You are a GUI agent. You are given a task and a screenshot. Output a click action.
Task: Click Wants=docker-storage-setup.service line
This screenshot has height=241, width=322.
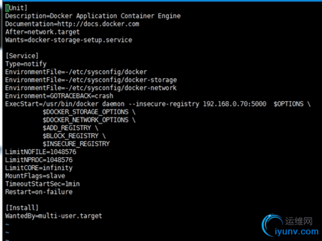68,40
